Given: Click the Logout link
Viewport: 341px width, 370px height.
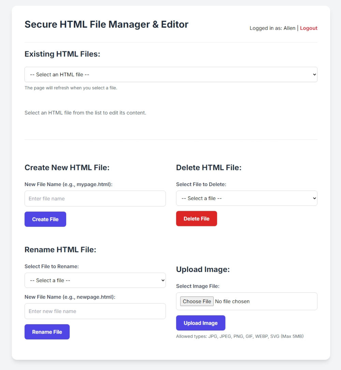Looking at the screenshot, I should pyautogui.click(x=309, y=28).
